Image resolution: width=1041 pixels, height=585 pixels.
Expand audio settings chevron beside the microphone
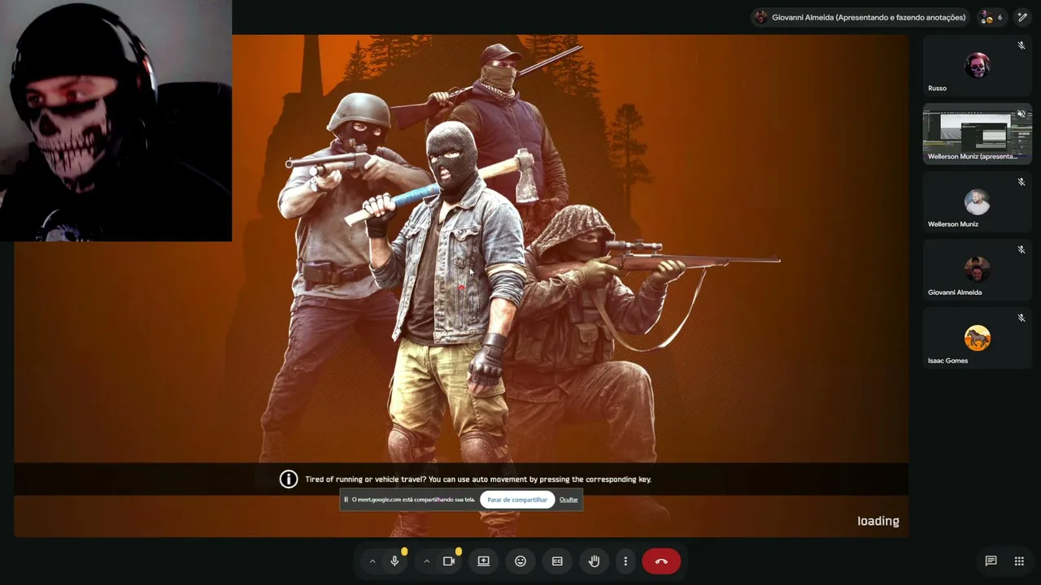[372, 561]
